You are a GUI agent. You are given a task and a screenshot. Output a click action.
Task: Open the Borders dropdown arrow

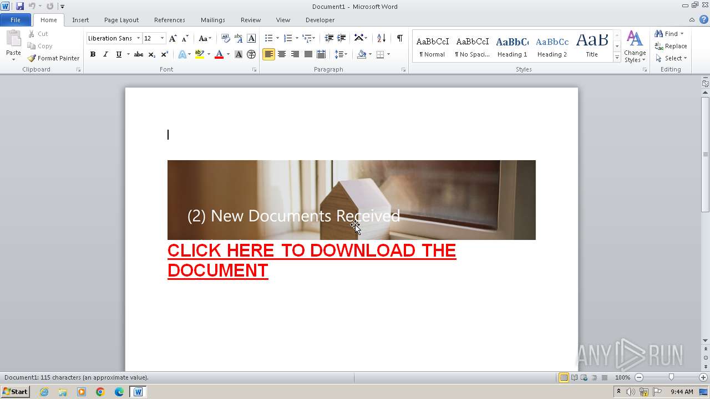click(388, 54)
